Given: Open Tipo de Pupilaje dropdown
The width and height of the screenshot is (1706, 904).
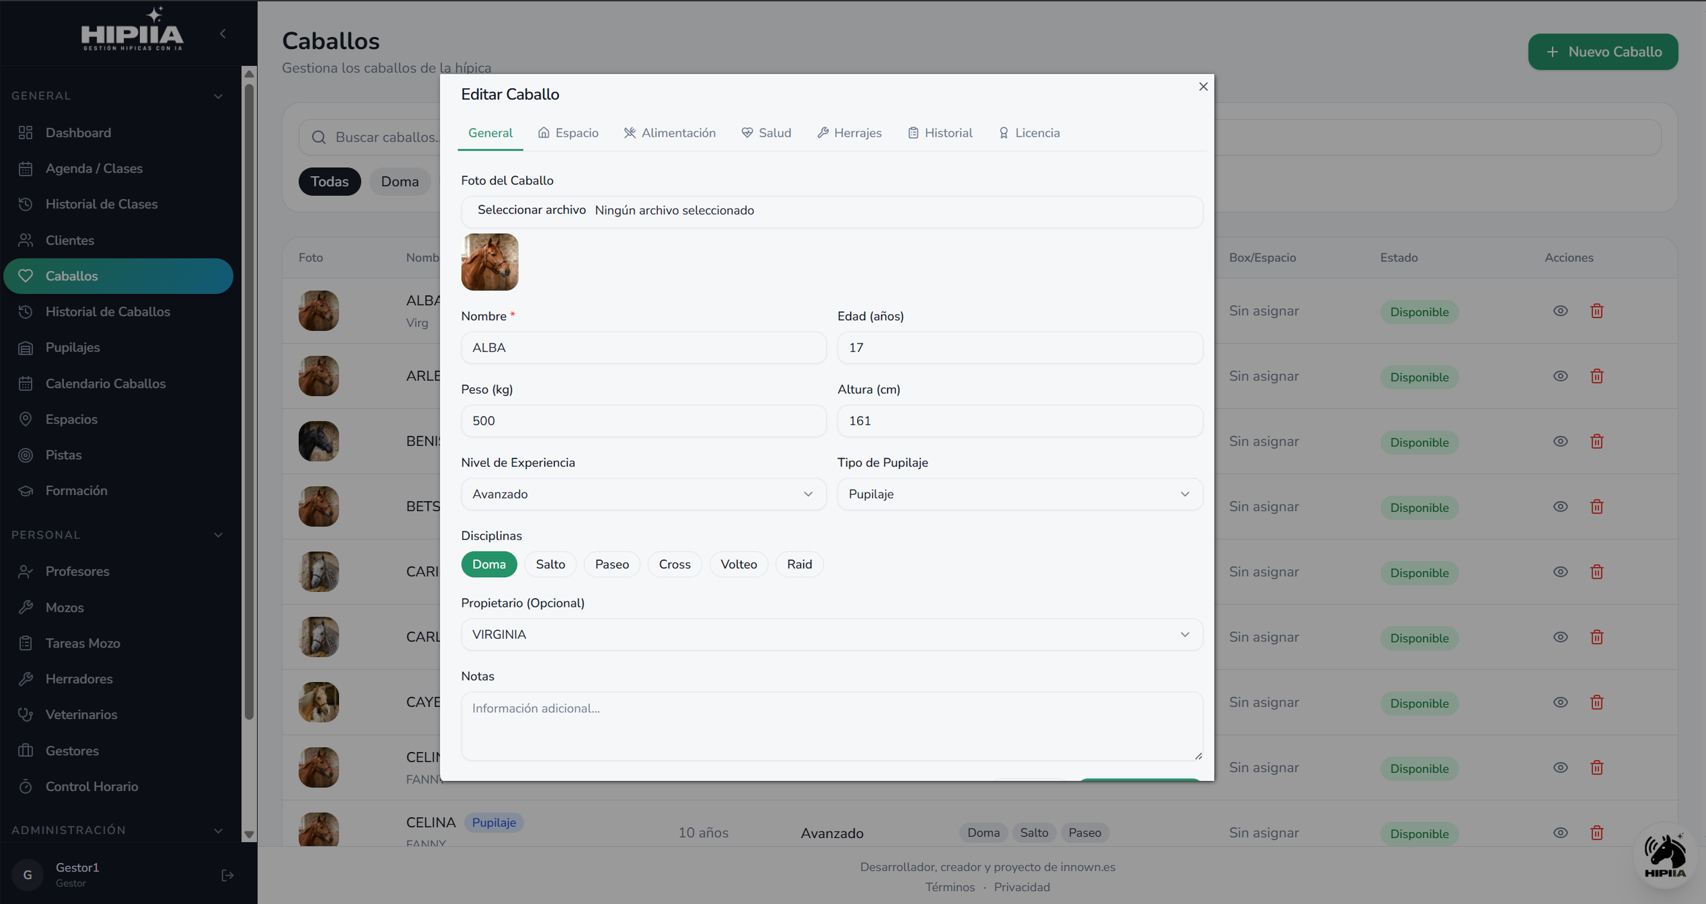Looking at the screenshot, I should (x=1020, y=494).
